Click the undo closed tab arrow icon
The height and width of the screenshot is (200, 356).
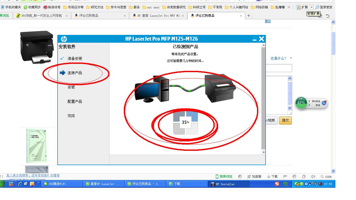click(x=328, y=16)
